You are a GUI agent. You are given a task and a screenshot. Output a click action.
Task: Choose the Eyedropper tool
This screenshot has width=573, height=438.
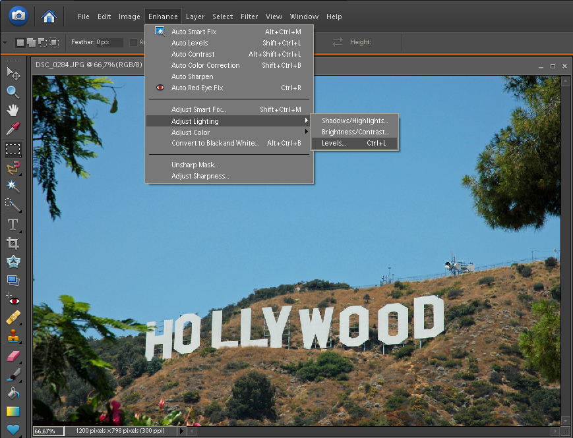point(13,128)
